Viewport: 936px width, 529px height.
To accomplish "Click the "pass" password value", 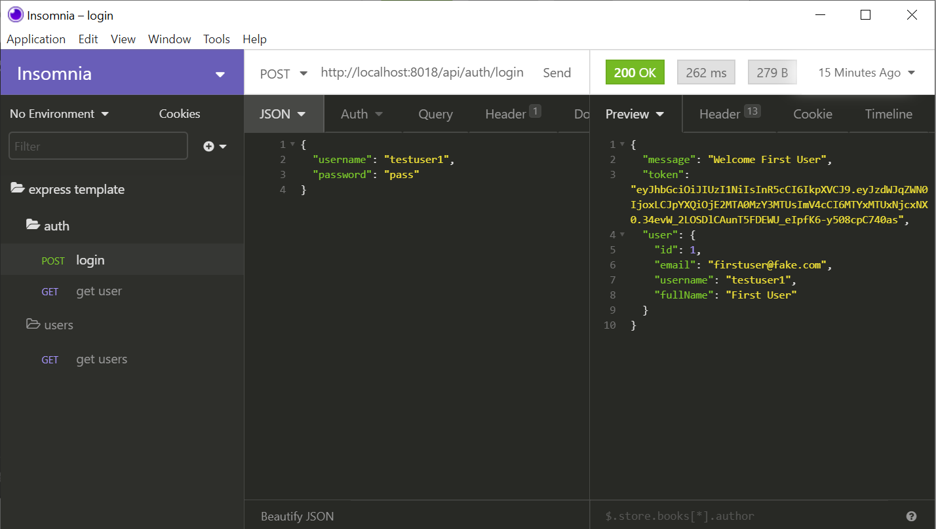I will [x=401, y=174].
